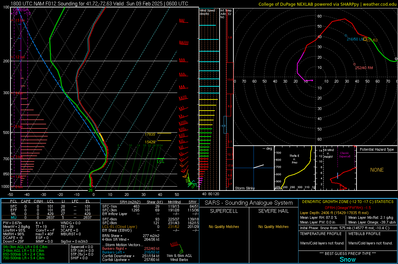398x264 pixels.
Task: Click No Quality Matches under SUPERCELL
Action: click(224, 227)
